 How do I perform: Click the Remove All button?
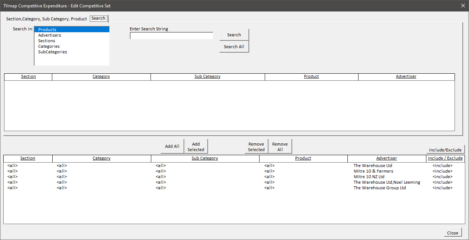(280, 146)
